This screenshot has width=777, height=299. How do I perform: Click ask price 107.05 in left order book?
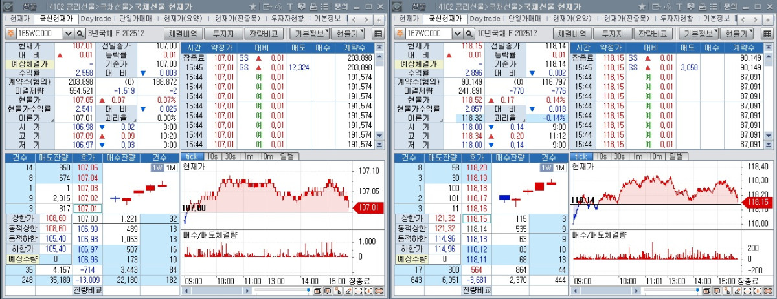point(87,168)
